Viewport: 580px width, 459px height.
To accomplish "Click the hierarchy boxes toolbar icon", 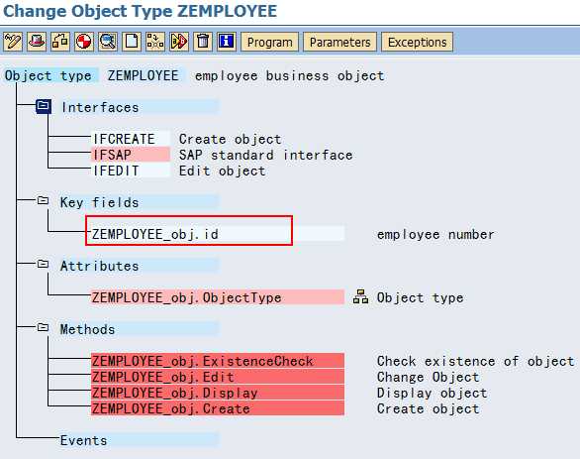I will (x=60, y=41).
